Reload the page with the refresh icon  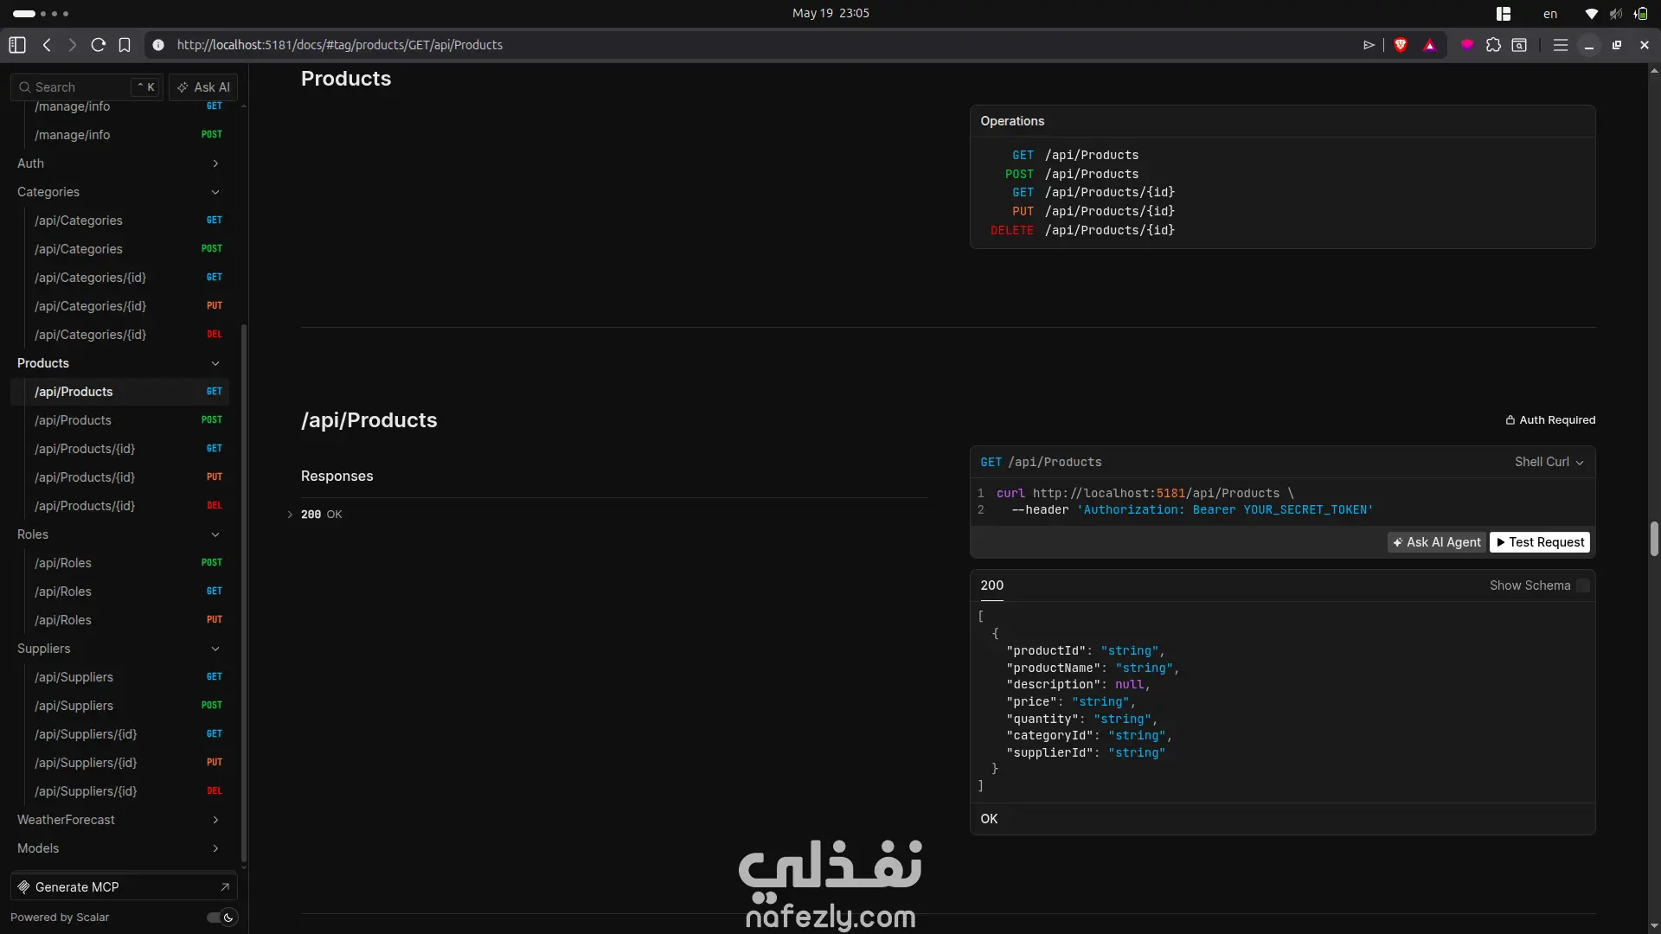(99, 45)
